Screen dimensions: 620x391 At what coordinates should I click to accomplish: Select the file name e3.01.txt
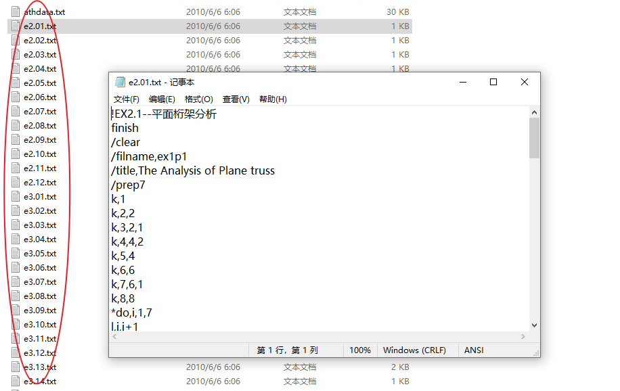40,196
